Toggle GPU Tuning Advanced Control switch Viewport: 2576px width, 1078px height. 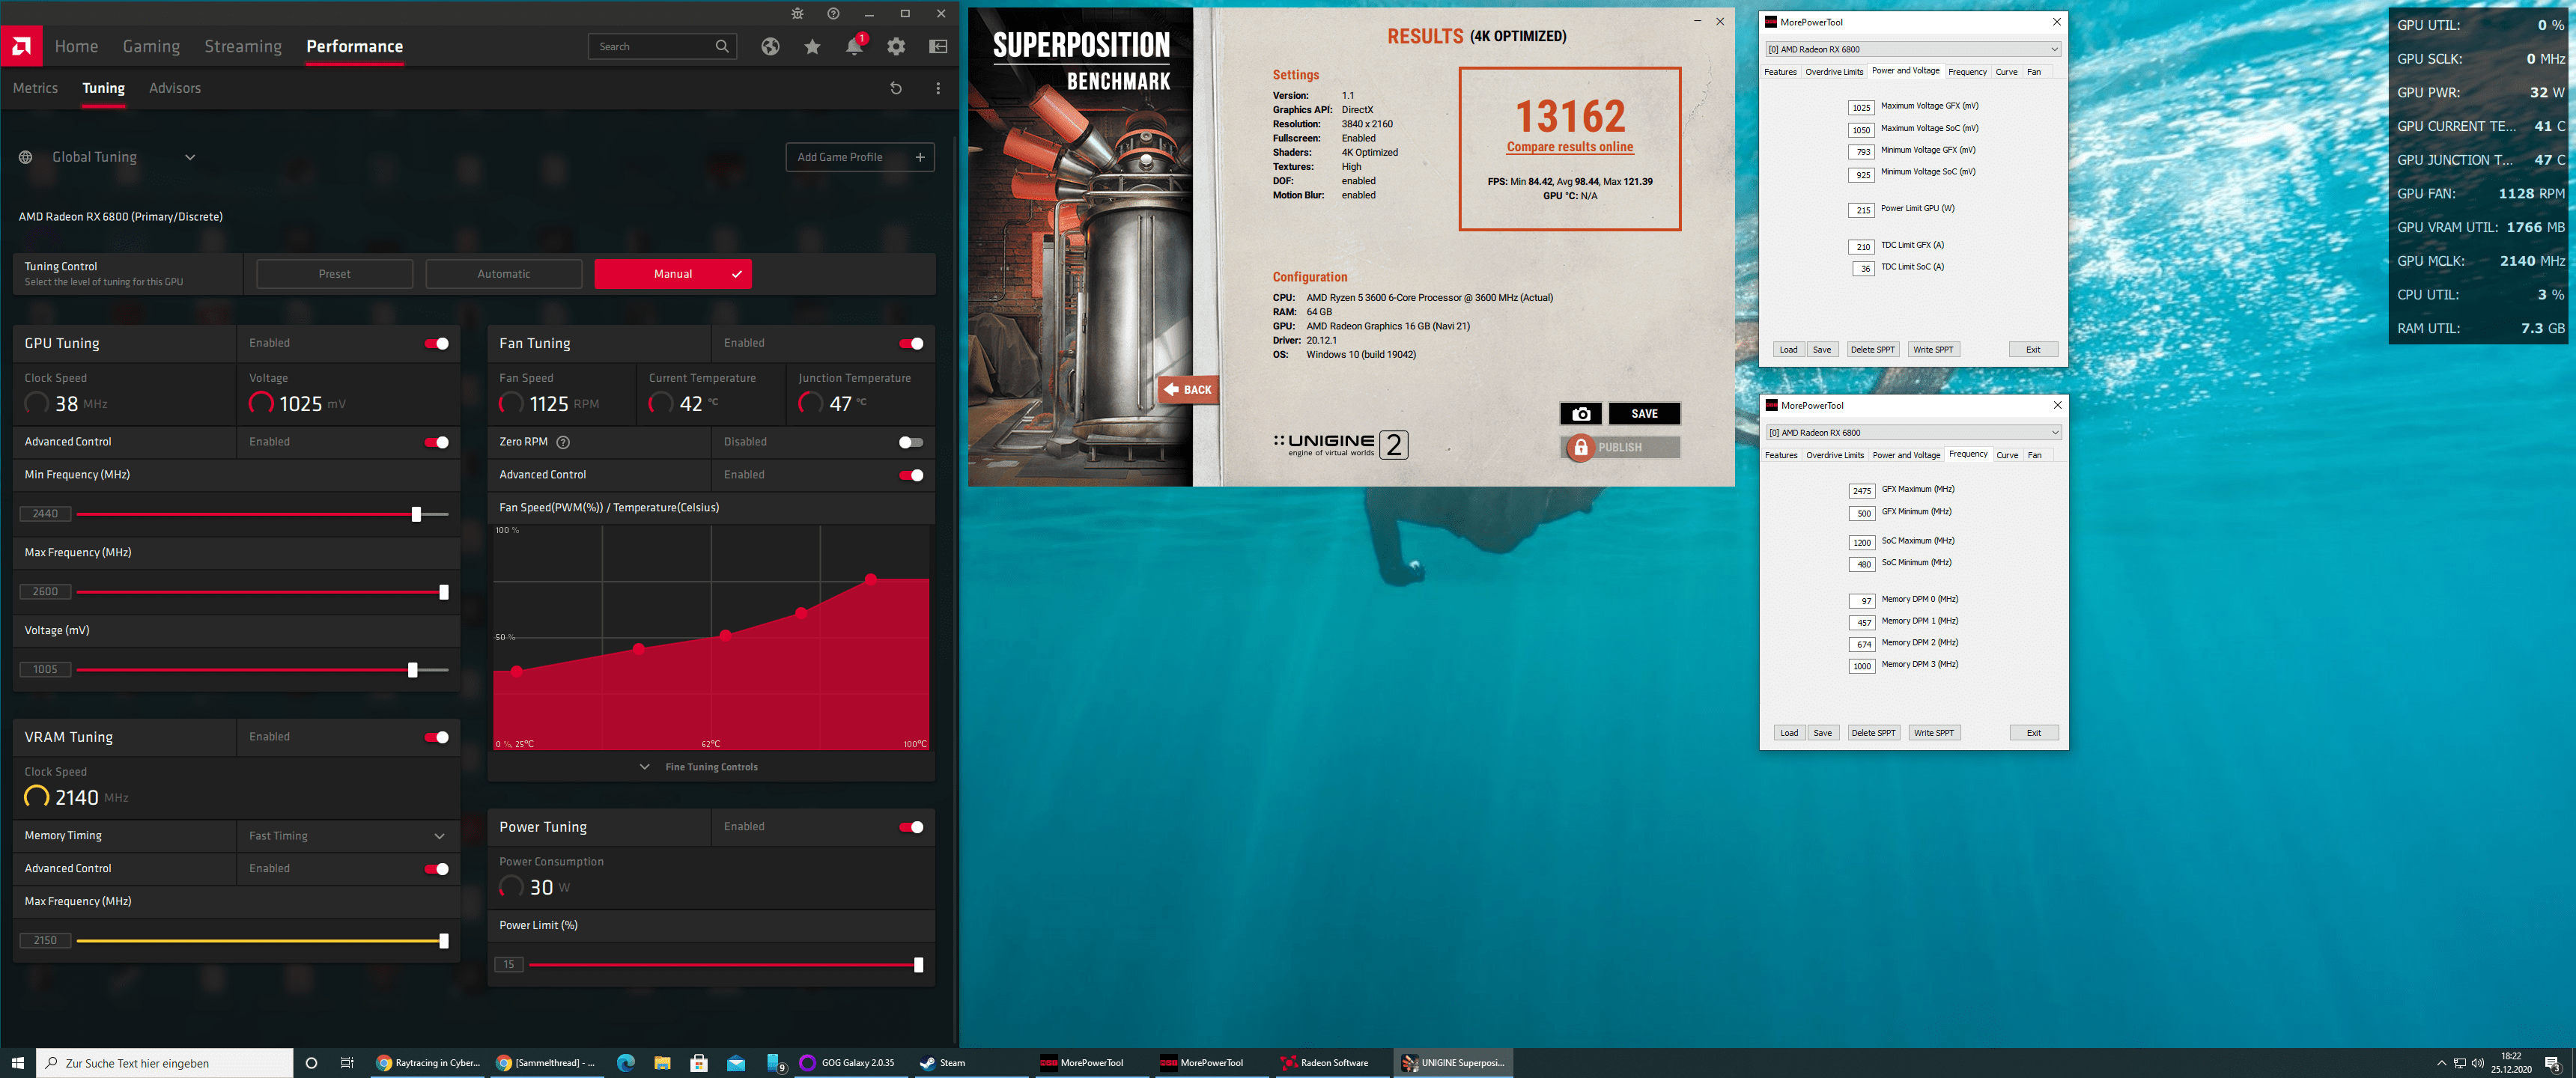[436, 442]
